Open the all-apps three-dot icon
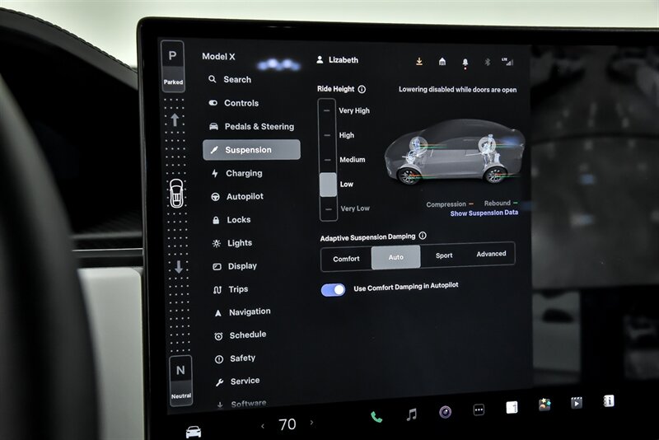Screen dimensions: 659x440 pyautogui.click(x=479, y=410)
